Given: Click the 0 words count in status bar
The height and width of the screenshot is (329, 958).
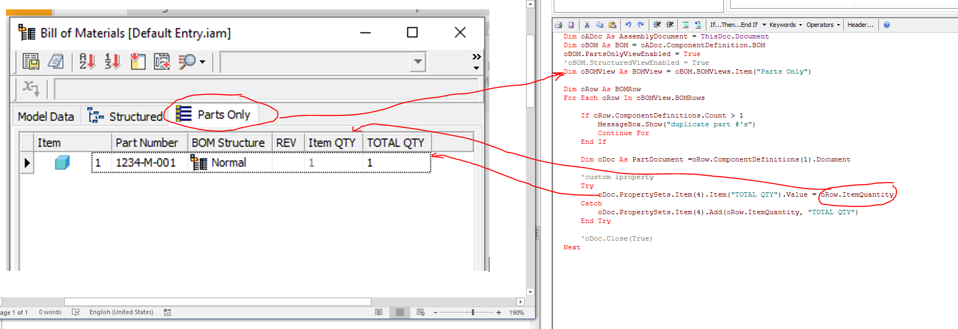Looking at the screenshot, I should pyautogui.click(x=50, y=312).
